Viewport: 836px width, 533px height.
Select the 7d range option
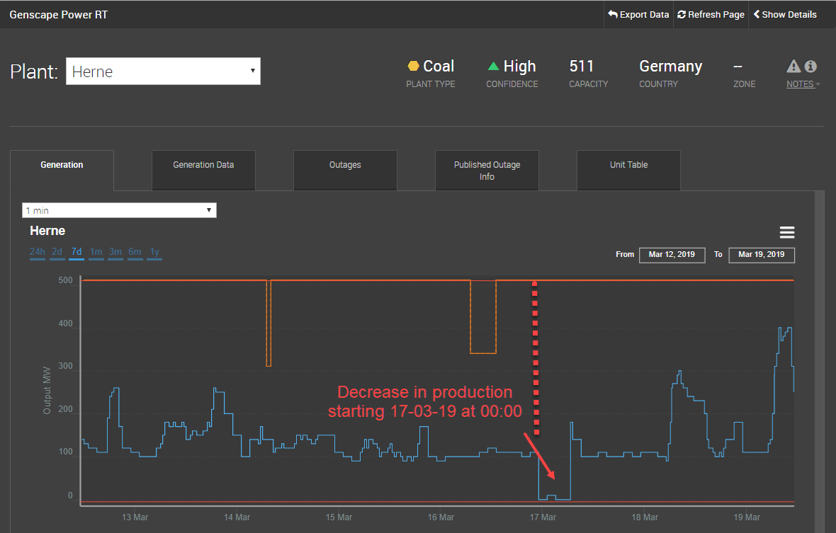coord(77,252)
